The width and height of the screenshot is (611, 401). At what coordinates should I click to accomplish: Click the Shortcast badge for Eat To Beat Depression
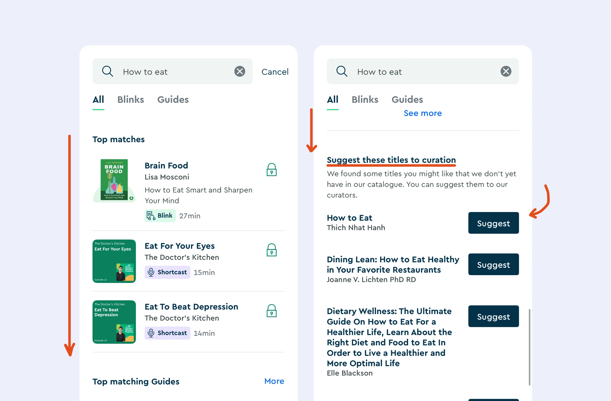167,333
